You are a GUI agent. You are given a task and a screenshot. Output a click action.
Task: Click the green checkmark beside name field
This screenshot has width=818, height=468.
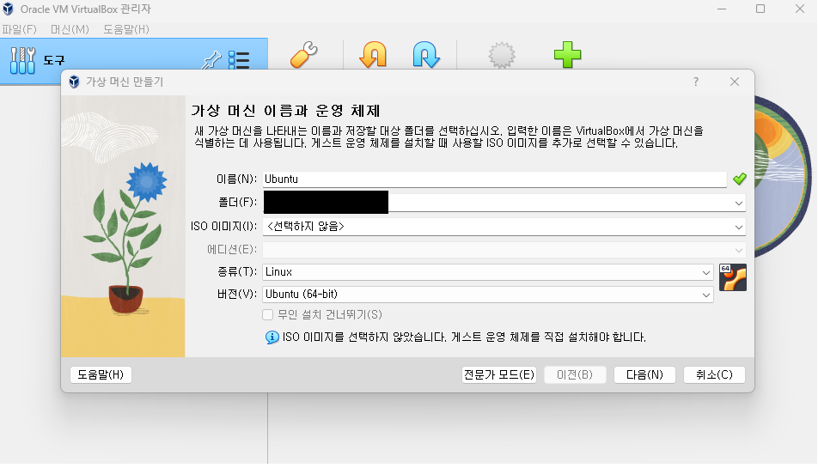coord(739,179)
